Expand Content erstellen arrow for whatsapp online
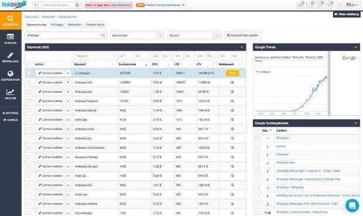 pyautogui.click(x=68, y=129)
